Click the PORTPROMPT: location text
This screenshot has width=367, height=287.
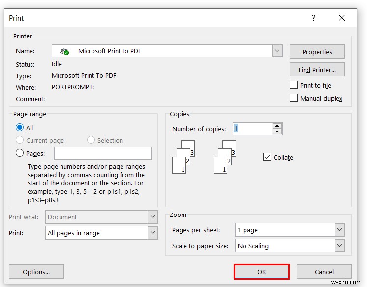click(x=73, y=87)
